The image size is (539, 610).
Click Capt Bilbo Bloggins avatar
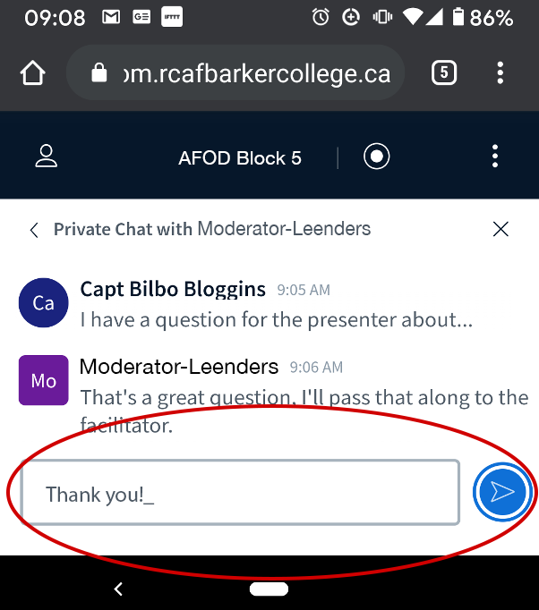coord(43,302)
